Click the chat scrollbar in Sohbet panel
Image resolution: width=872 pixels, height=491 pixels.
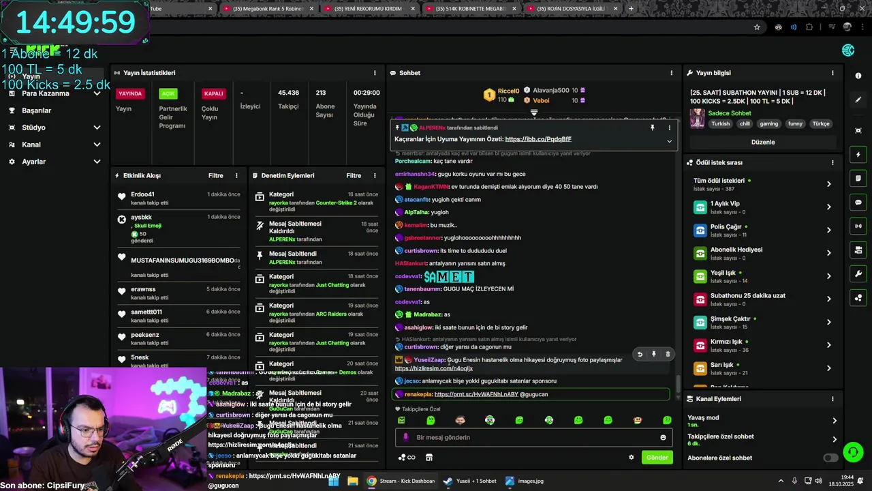(x=678, y=385)
